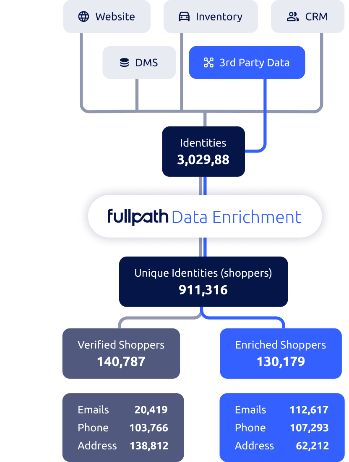Click the database icon beside DMS
The width and height of the screenshot is (349, 462).
coord(124,62)
